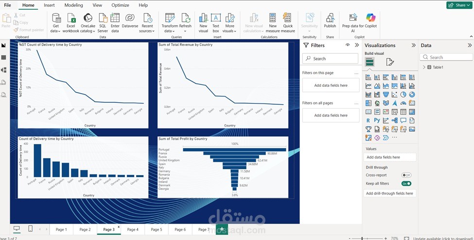Add a new report page
This screenshot has height=240, width=474.
click(222, 229)
